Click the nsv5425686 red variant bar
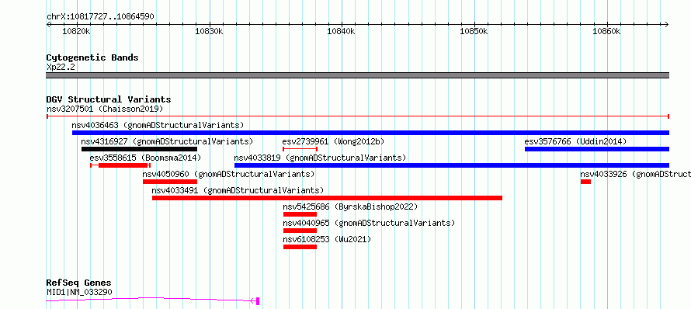The width and height of the screenshot is (691, 309). (x=300, y=214)
